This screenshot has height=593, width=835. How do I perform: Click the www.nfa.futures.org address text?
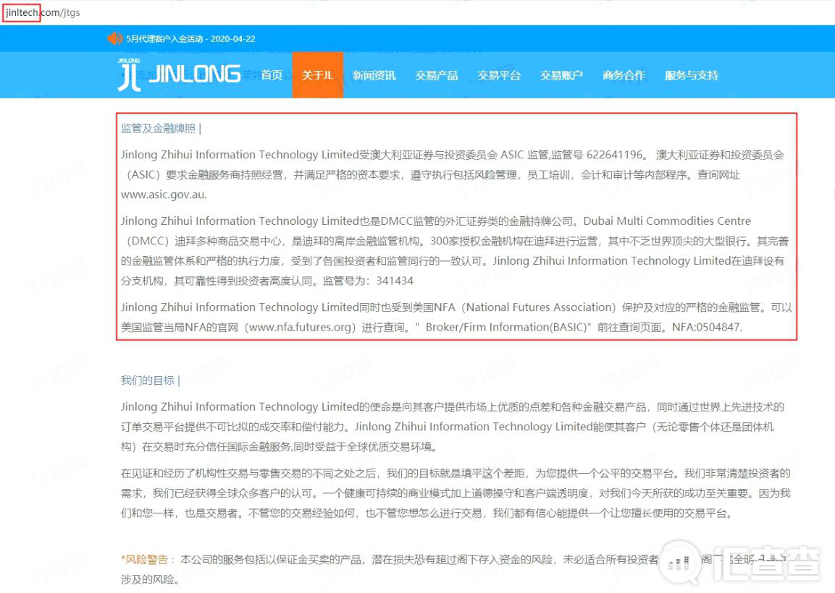click(x=301, y=327)
